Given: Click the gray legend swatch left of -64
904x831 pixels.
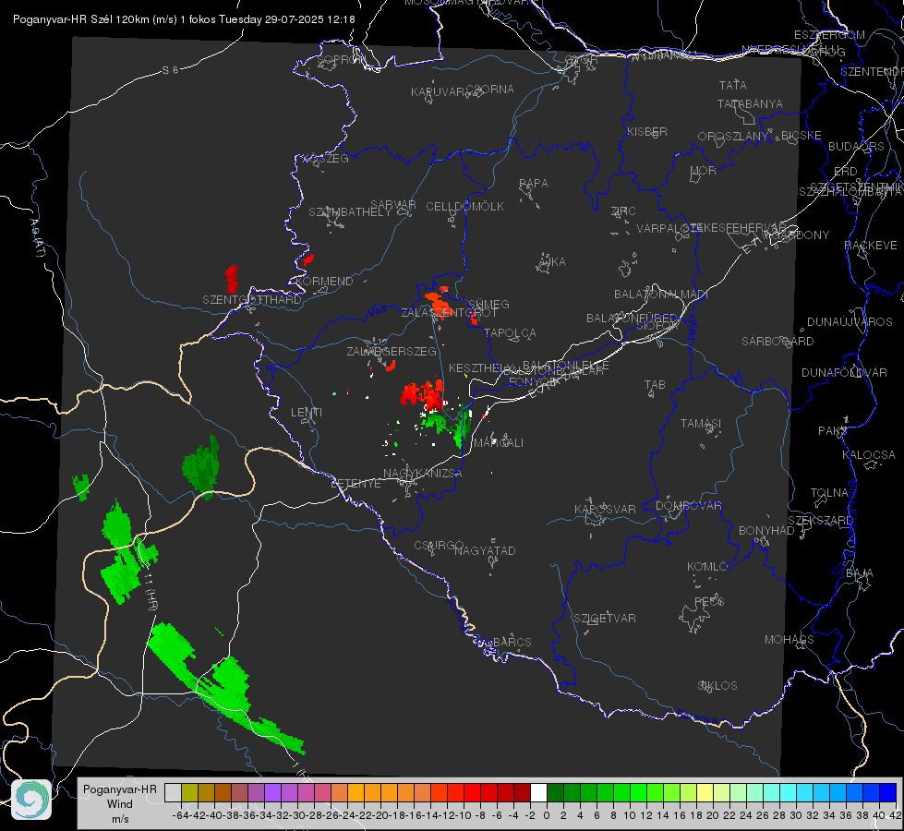Looking at the screenshot, I should coord(173,792).
